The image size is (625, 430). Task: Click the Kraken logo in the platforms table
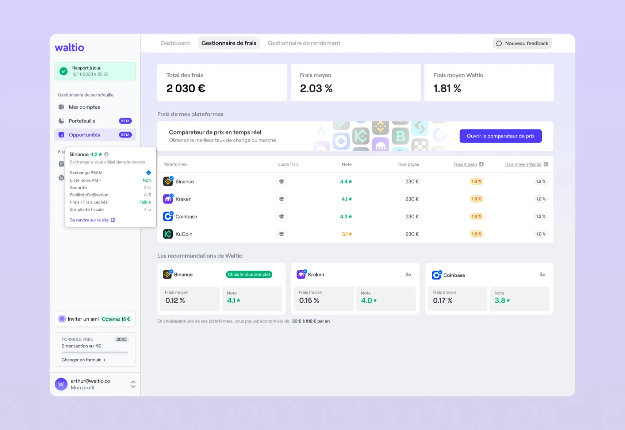click(168, 199)
